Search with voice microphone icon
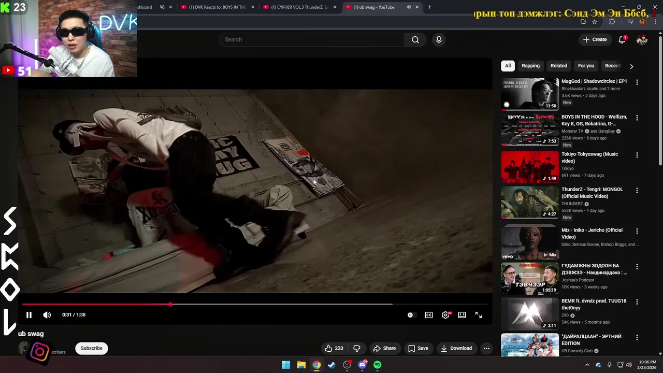The width and height of the screenshot is (663, 373). [439, 39]
